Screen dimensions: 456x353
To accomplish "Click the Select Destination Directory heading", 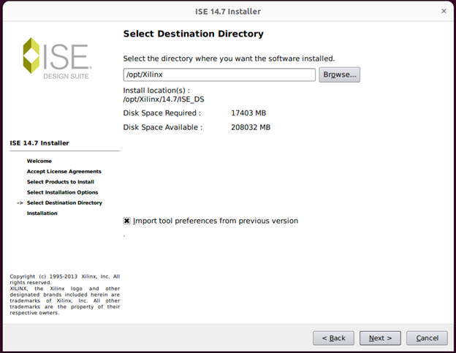I will 194,34.
